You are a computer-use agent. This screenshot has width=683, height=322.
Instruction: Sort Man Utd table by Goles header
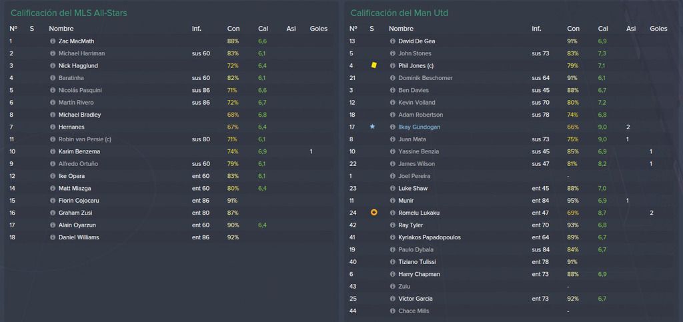[658, 29]
